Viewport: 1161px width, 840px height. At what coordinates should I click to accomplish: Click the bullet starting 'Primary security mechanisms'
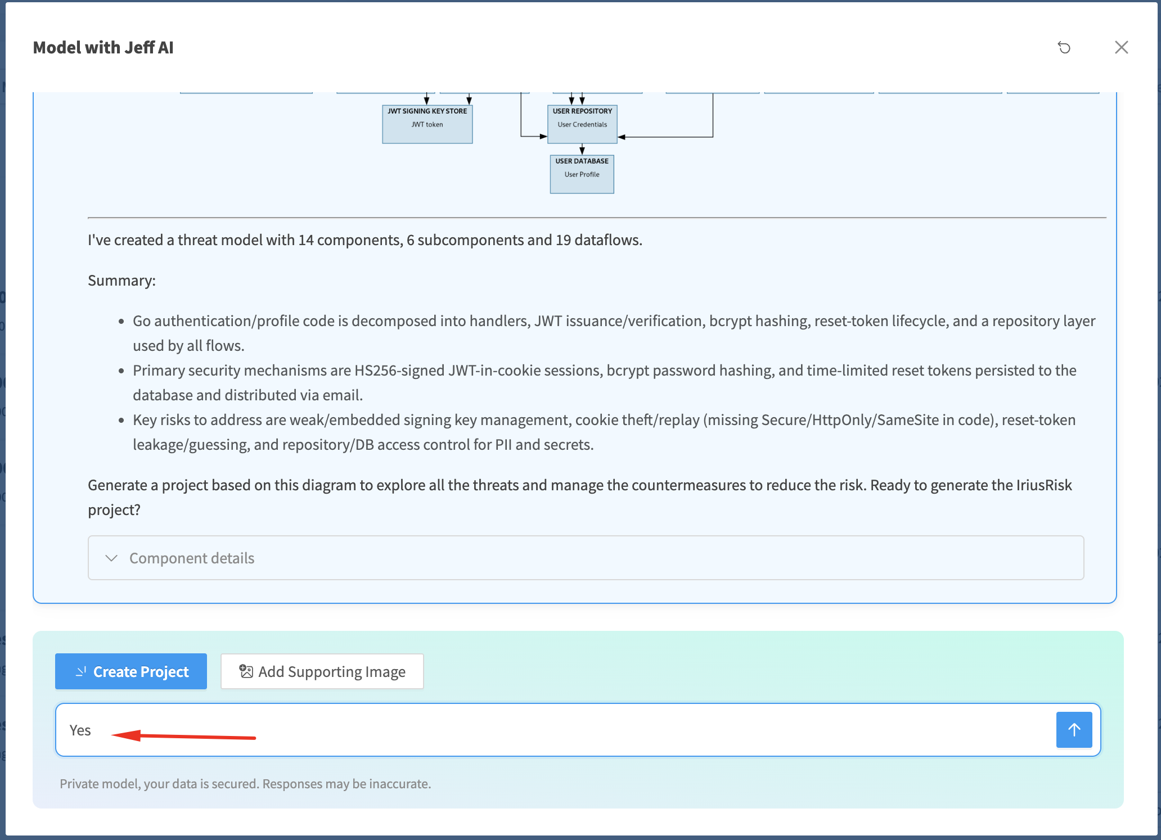click(x=605, y=382)
